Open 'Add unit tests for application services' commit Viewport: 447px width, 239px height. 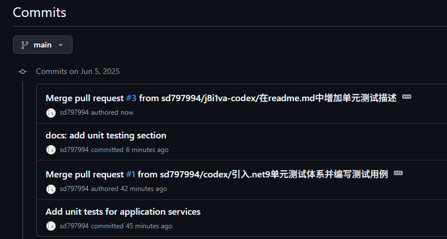(123, 211)
